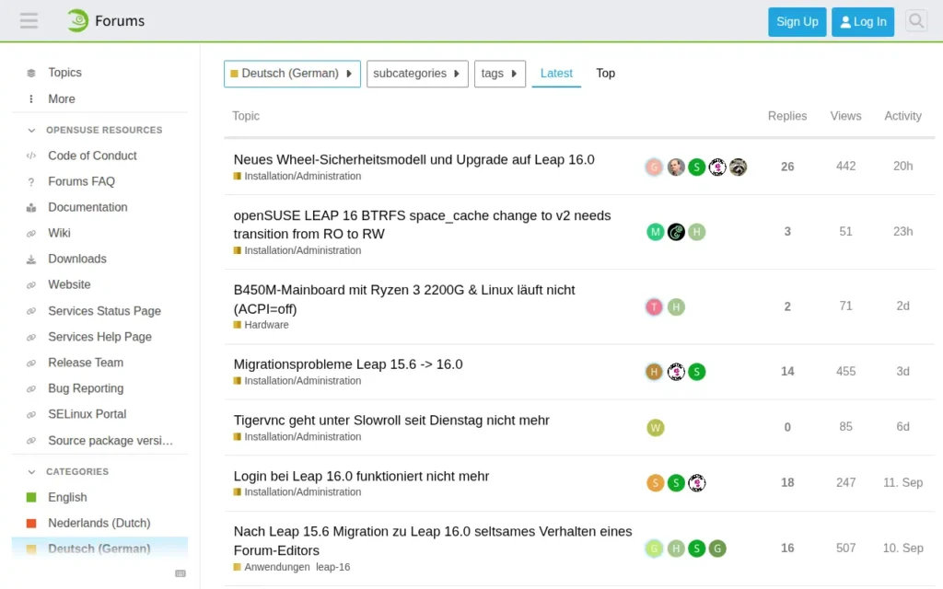Open the subcategories dropdown
Viewport: 943px width, 589px height.
point(417,74)
